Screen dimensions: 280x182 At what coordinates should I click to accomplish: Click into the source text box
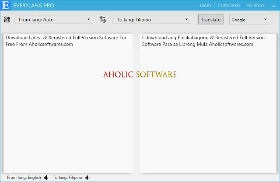(x=68, y=103)
